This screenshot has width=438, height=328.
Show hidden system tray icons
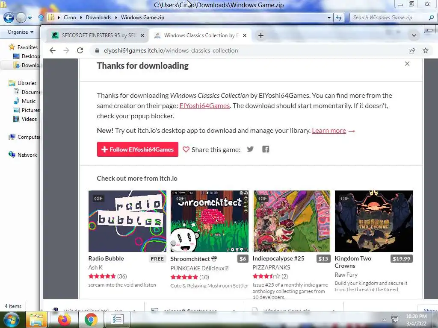[x=385, y=320]
